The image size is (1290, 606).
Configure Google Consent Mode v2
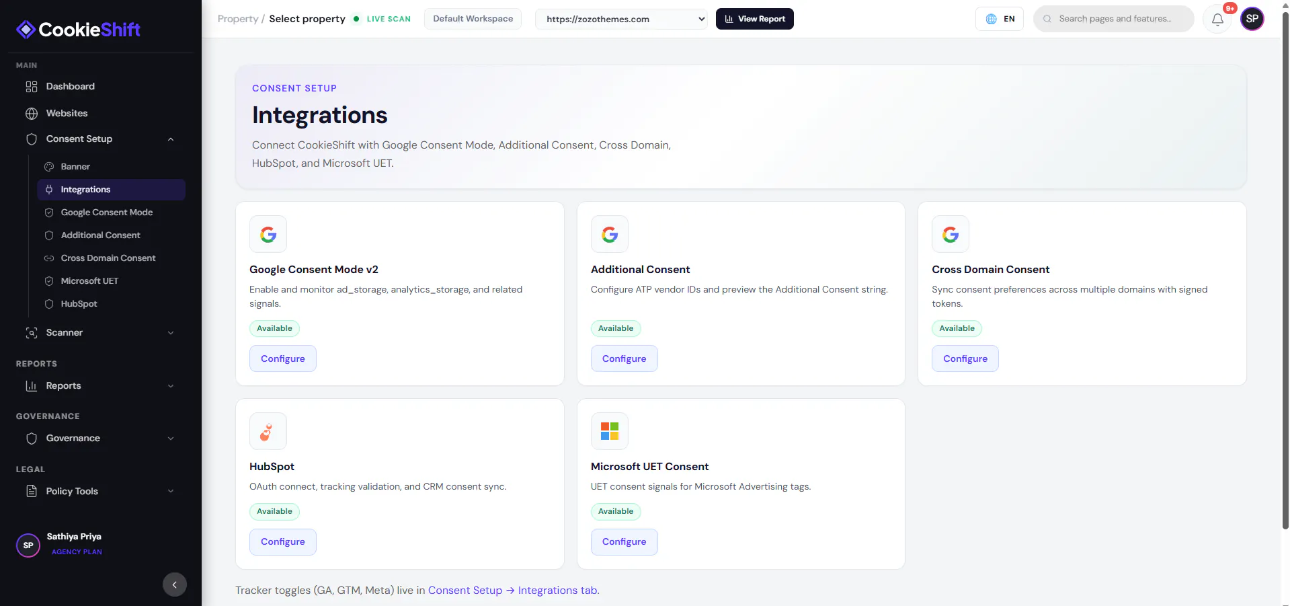pos(283,358)
